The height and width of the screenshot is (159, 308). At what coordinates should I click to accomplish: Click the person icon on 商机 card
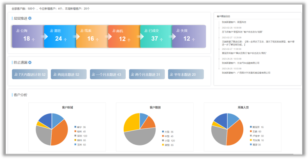pos(114,31)
